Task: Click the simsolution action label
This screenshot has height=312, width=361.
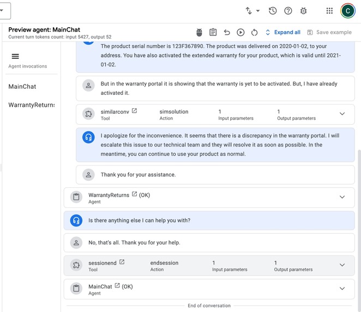Action: 174,112
